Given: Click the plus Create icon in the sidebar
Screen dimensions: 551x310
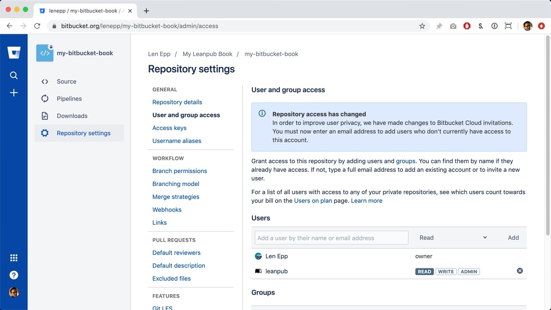Looking at the screenshot, I should click(x=14, y=93).
